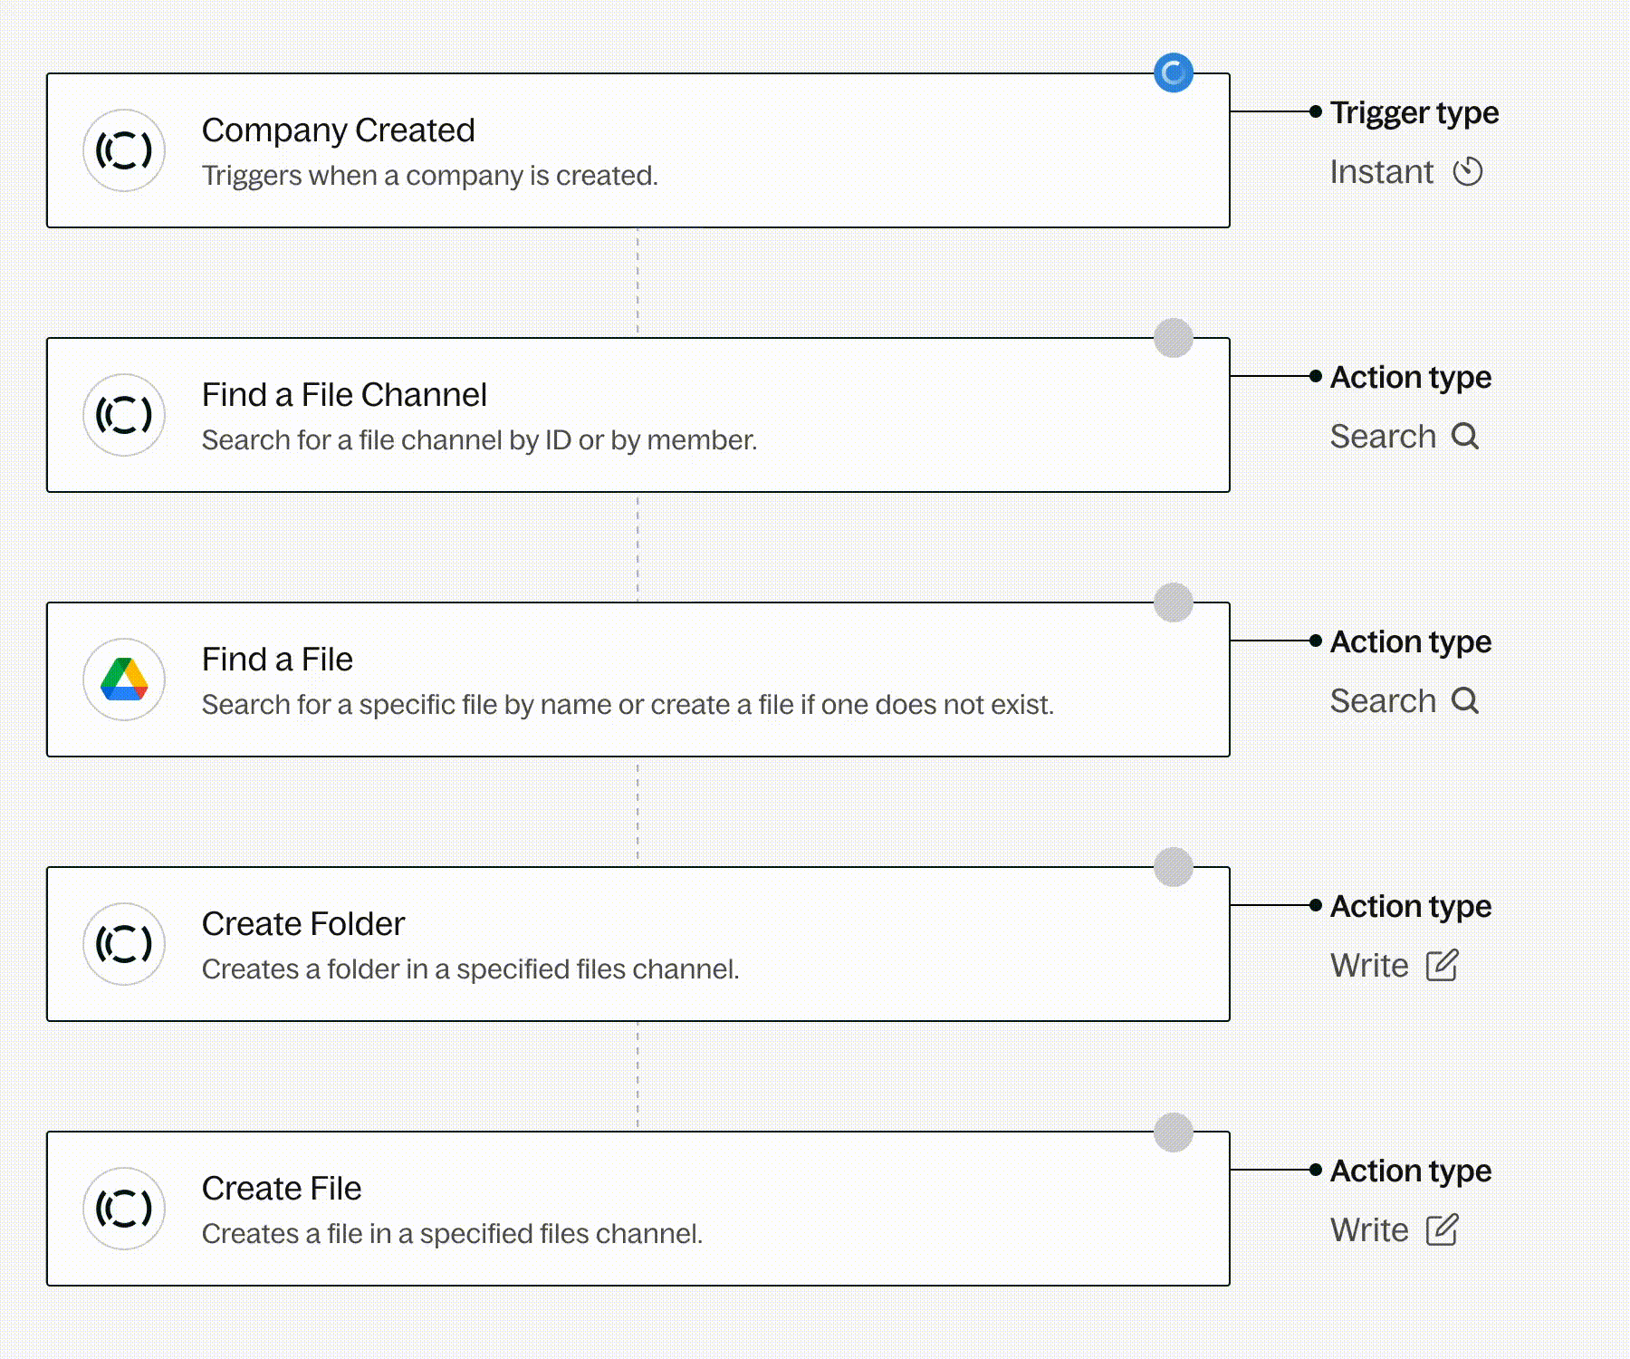The image size is (1630, 1359).
Task: Click the Instant clock icon
Action: click(1468, 171)
